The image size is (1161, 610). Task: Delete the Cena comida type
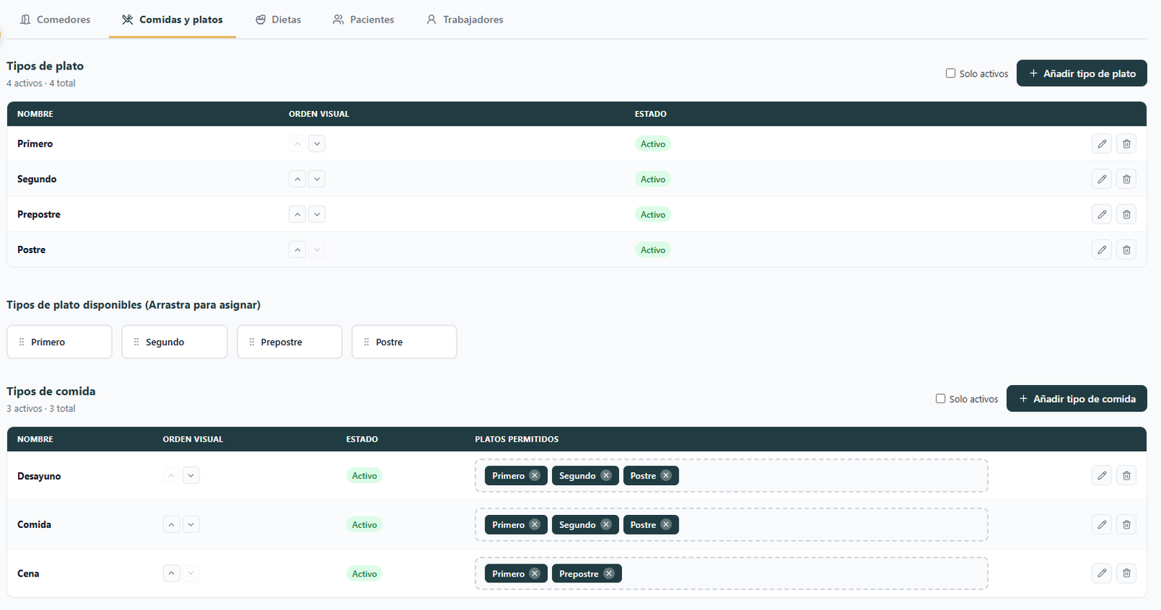click(1126, 573)
